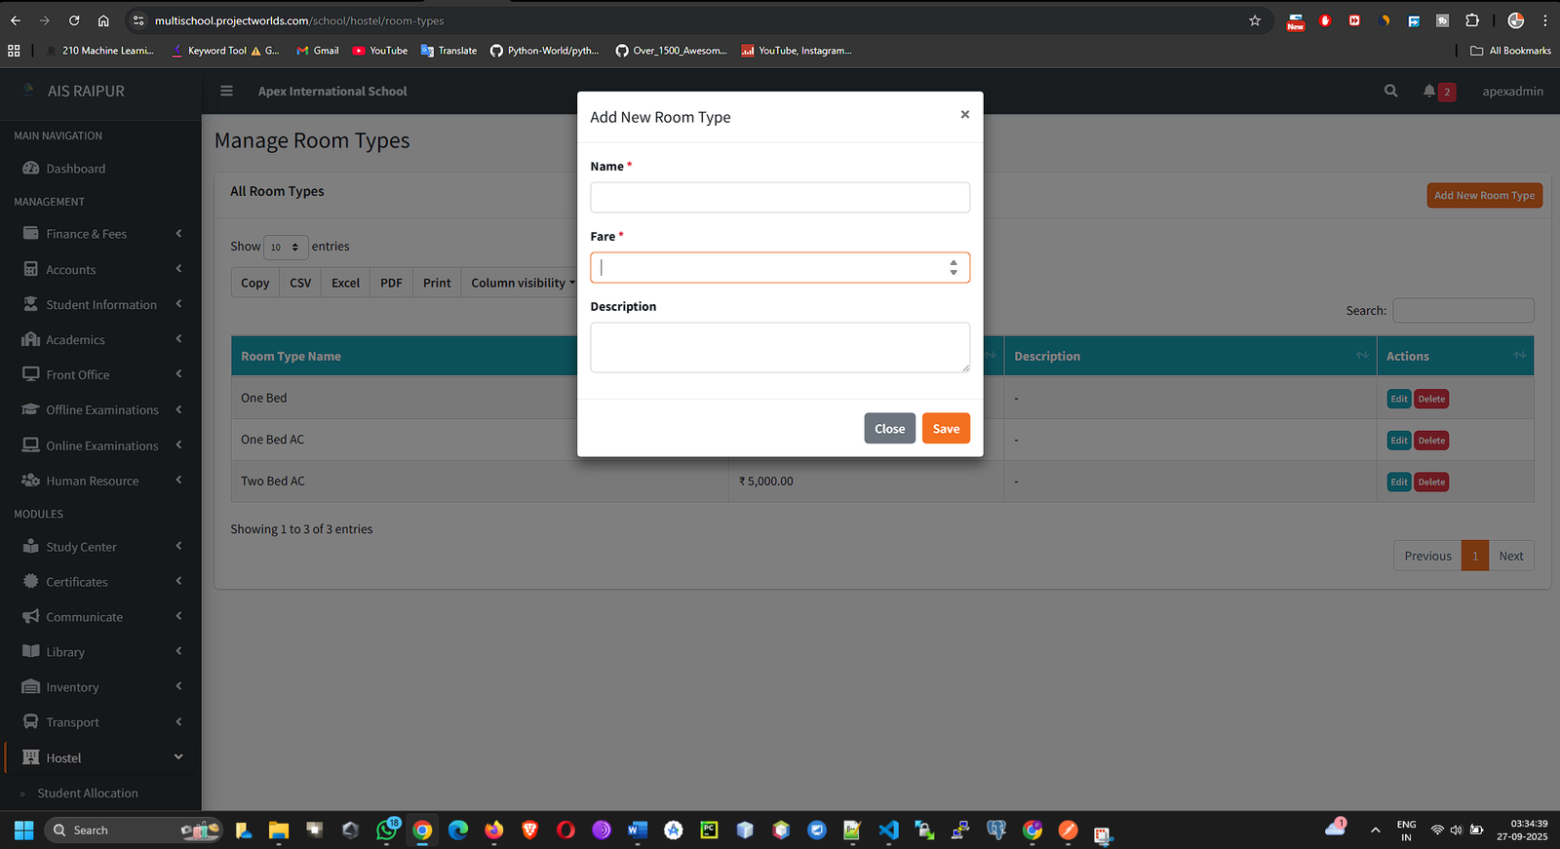This screenshot has height=849, width=1560.
Task: Open the notifications bell icon
Action: 1429,91
